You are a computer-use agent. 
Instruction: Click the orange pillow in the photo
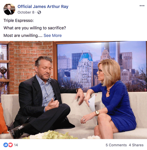tap(3, 119)
